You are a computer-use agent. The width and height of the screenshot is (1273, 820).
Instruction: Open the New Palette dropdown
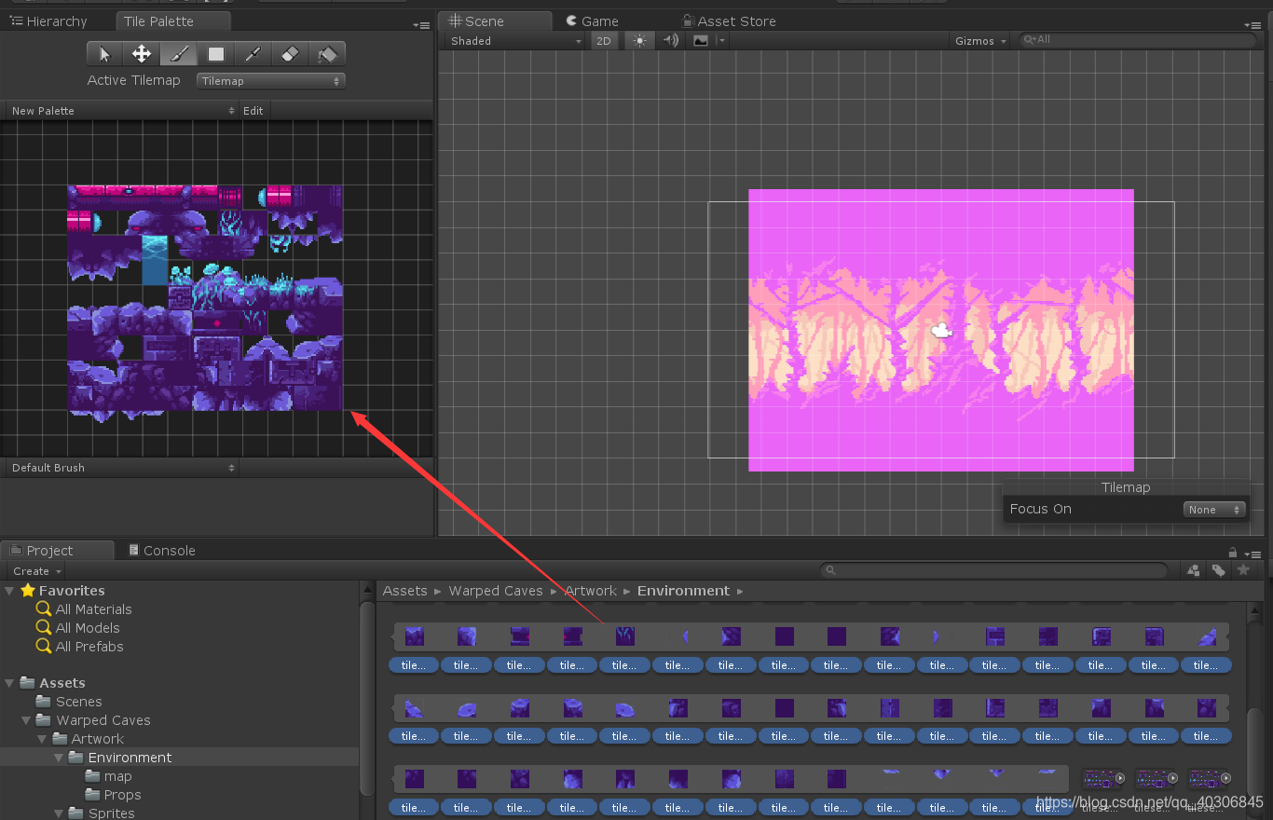[x=122, y=110]
